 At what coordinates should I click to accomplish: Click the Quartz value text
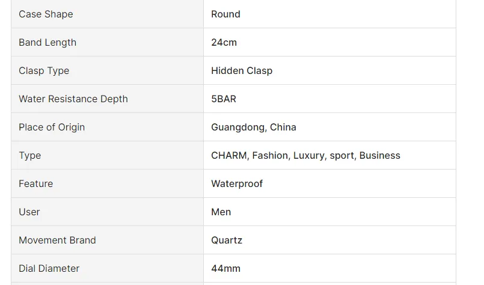(x=227, y=240)
